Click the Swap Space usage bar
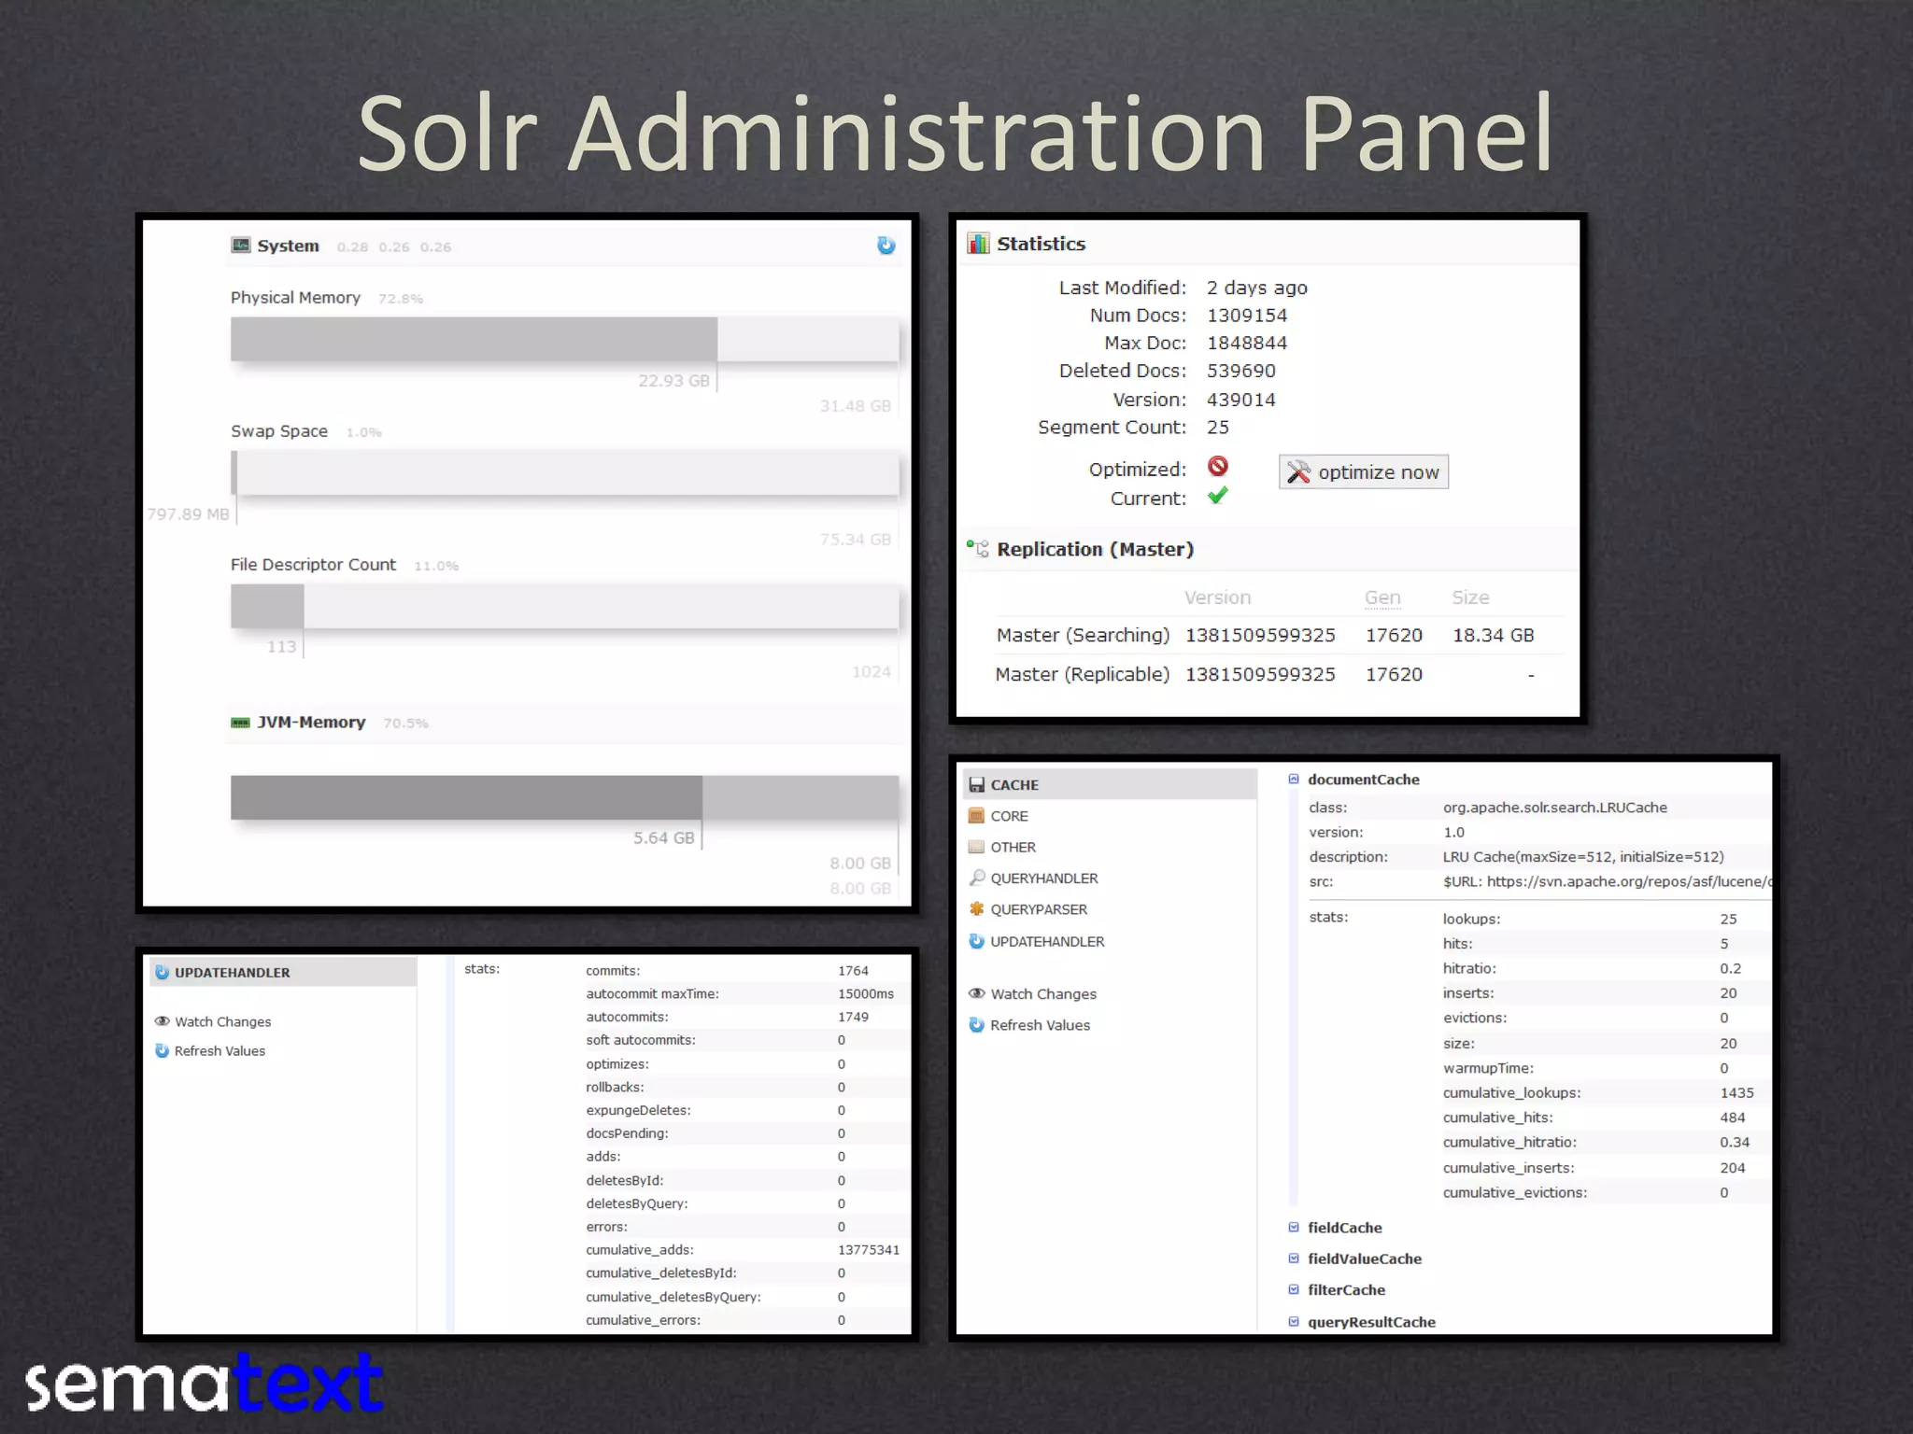The height and width of the screenshot is (1434, 1913). 565,472
